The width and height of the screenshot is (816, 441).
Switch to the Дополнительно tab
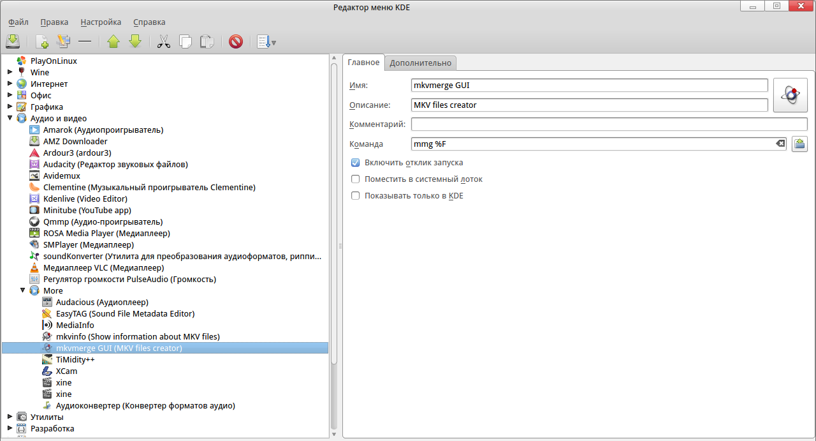tap(420, 63)
